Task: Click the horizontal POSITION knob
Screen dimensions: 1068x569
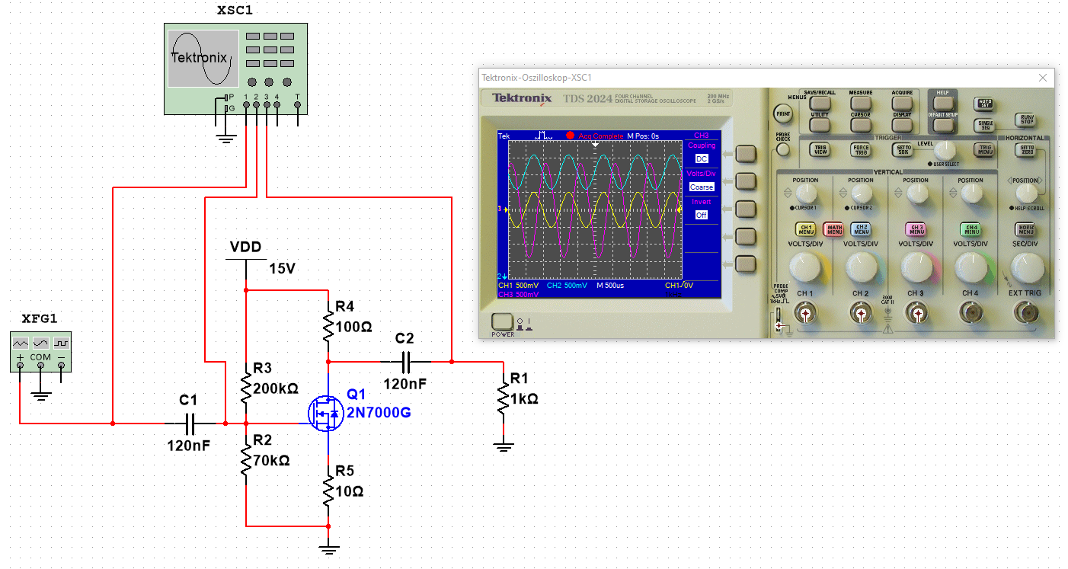Action: coord(1027,193)
